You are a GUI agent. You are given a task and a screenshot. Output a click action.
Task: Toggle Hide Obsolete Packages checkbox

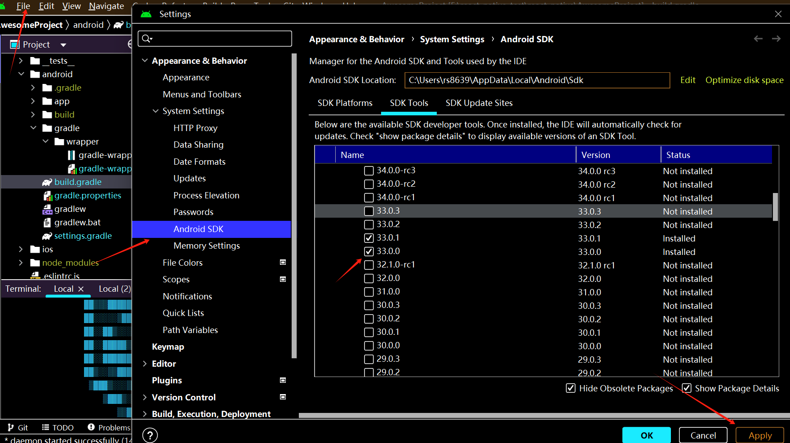571,388
